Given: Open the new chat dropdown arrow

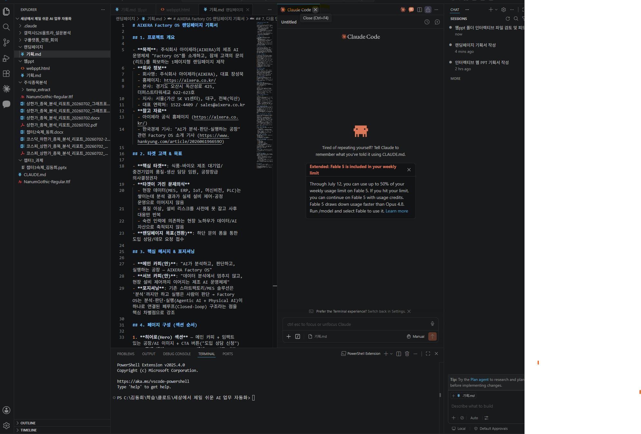Looking at the screenshot, I should (x=496, y=10).
